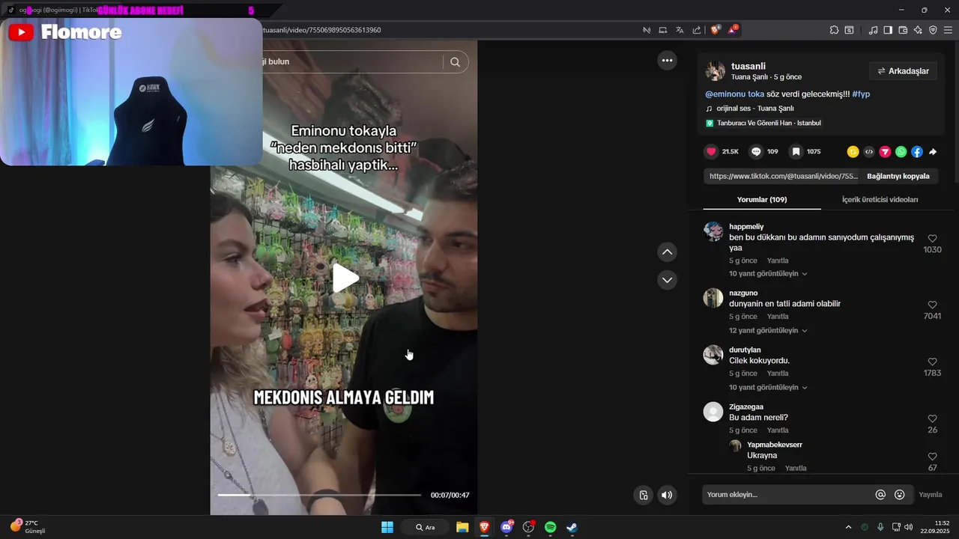
Task: Show hidden system tray icons chevron
Action: [848, 527]
